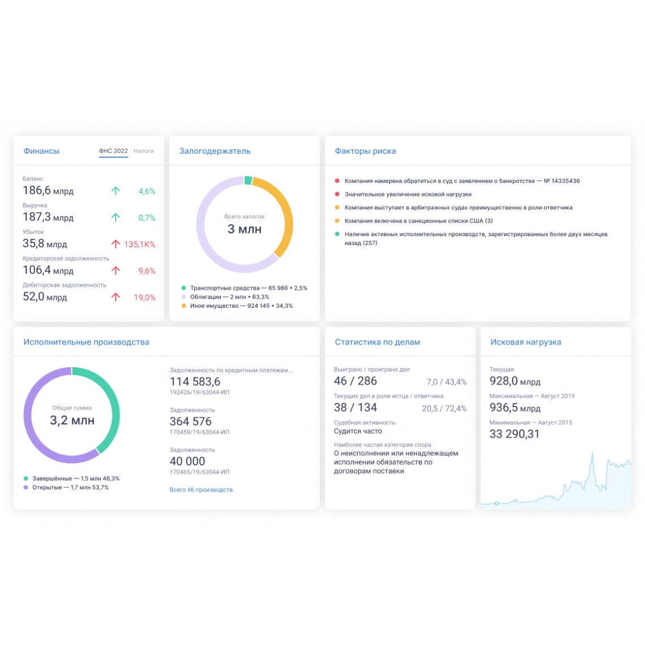
Task: Click the red up arrow beside Убыток
Action: (115, 244)
